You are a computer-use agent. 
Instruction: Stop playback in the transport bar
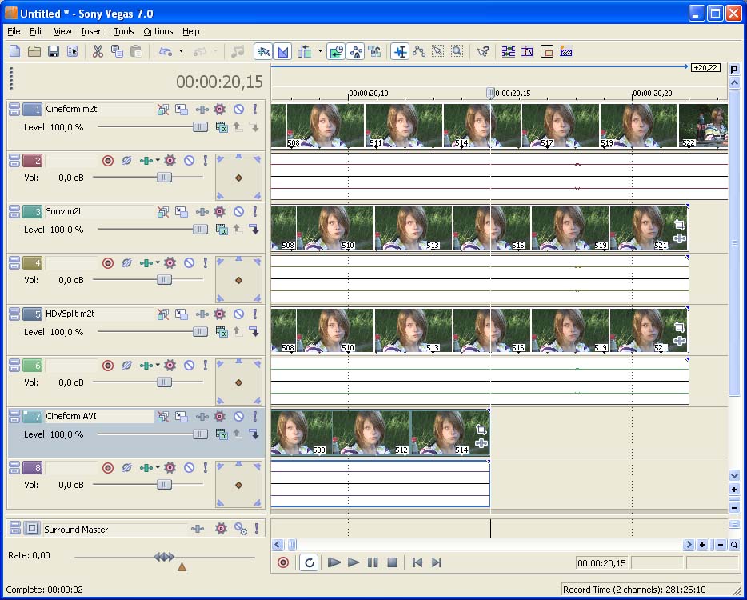pos(392,563)
